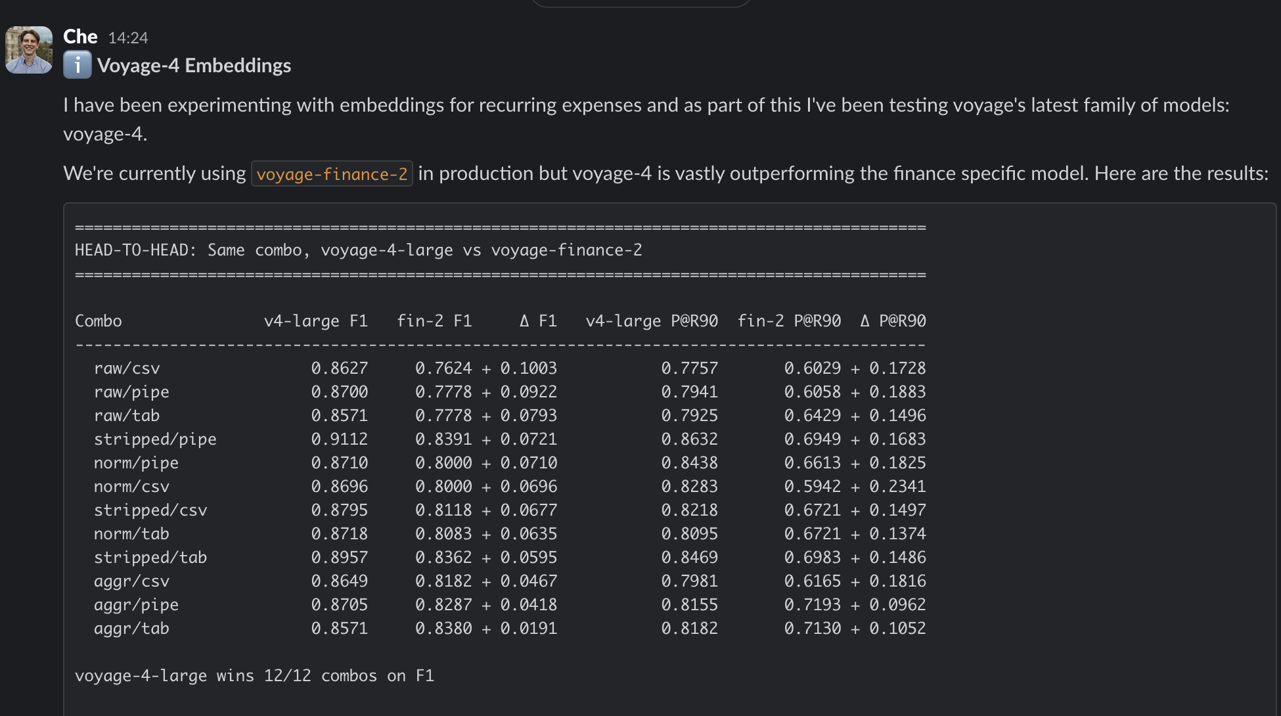Click the 0.0962 delta P@R90 value
The height and width of the screenshot is (716, 1281).
pos(898,605)
